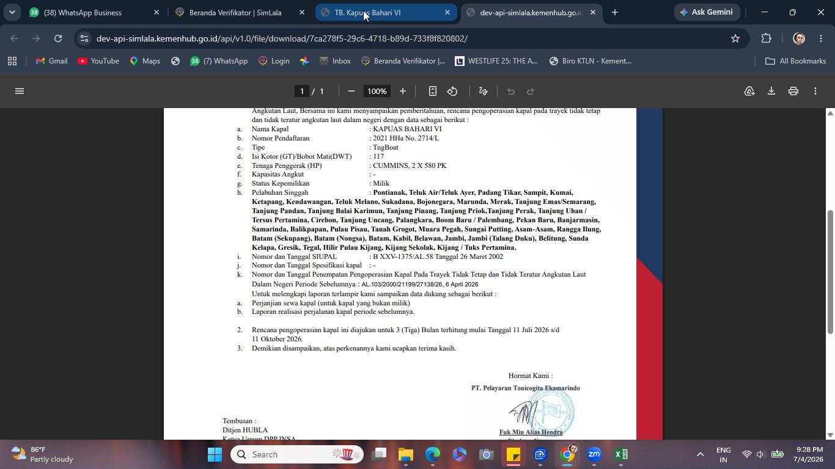Viewport: 835px width, 469px height.
Task: Open the Inbox bookmark
Action: (335, 61)
